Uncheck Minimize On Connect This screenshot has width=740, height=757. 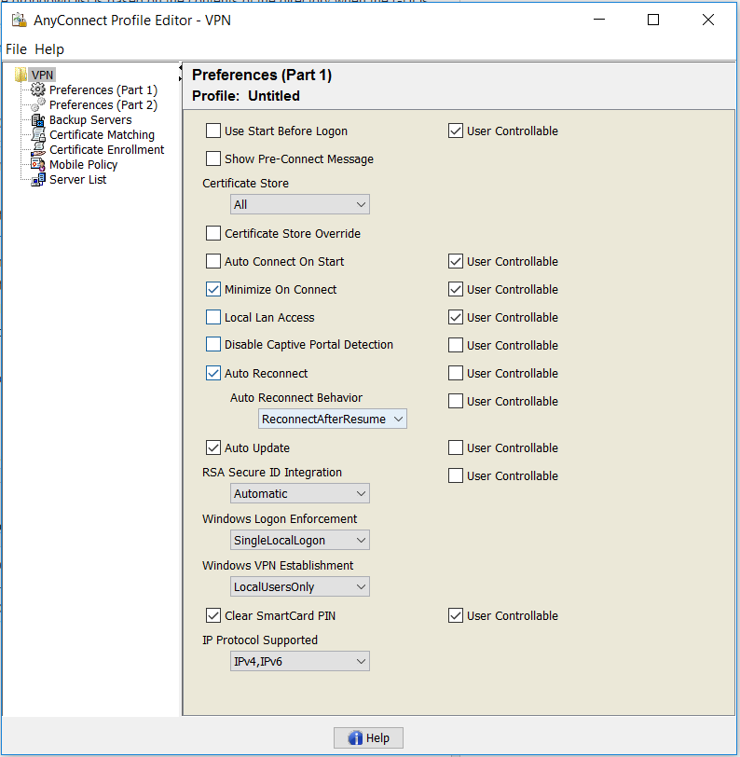213,289
